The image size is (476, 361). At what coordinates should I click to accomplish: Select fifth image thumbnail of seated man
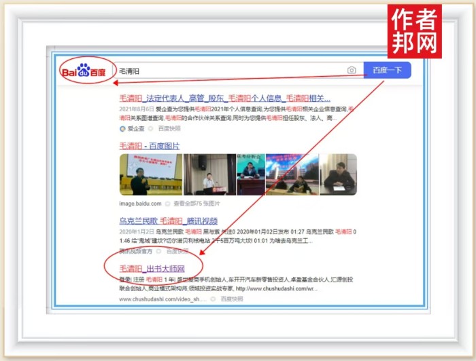coord(338,174)
